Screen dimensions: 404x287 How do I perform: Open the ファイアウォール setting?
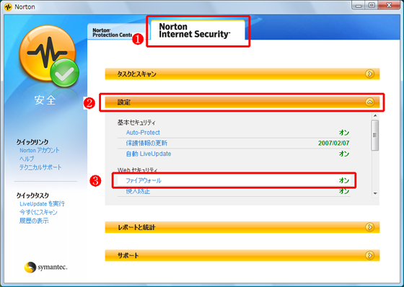pyautogui.click(x=144, y=180)
